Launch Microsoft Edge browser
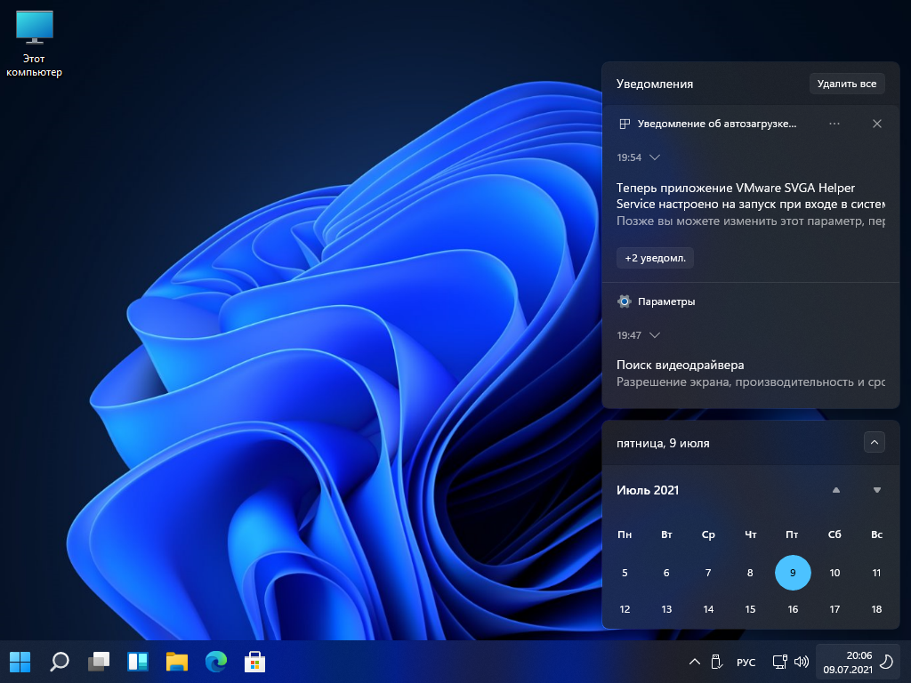 [216, 662]
